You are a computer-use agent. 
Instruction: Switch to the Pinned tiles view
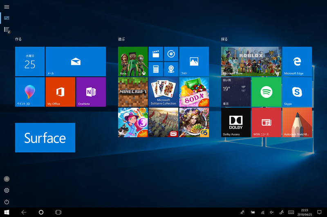(7, 18)
